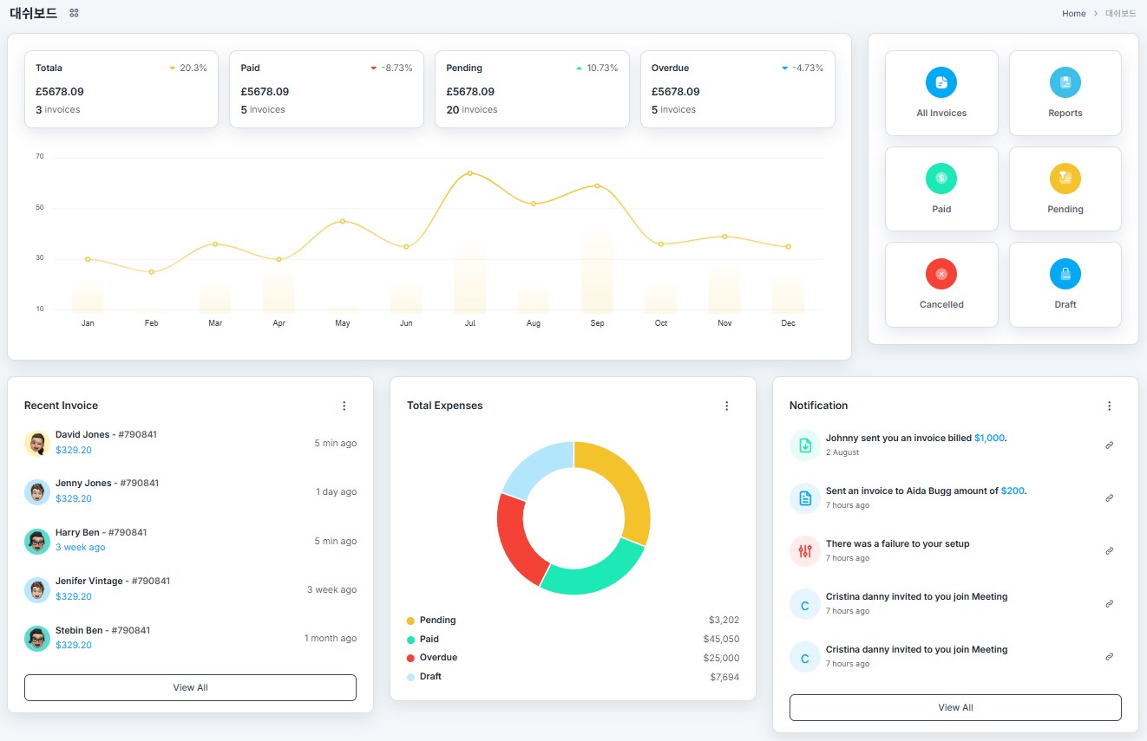
Task: Open the All Invoices shortcut icon
Action: coord(941,82)
